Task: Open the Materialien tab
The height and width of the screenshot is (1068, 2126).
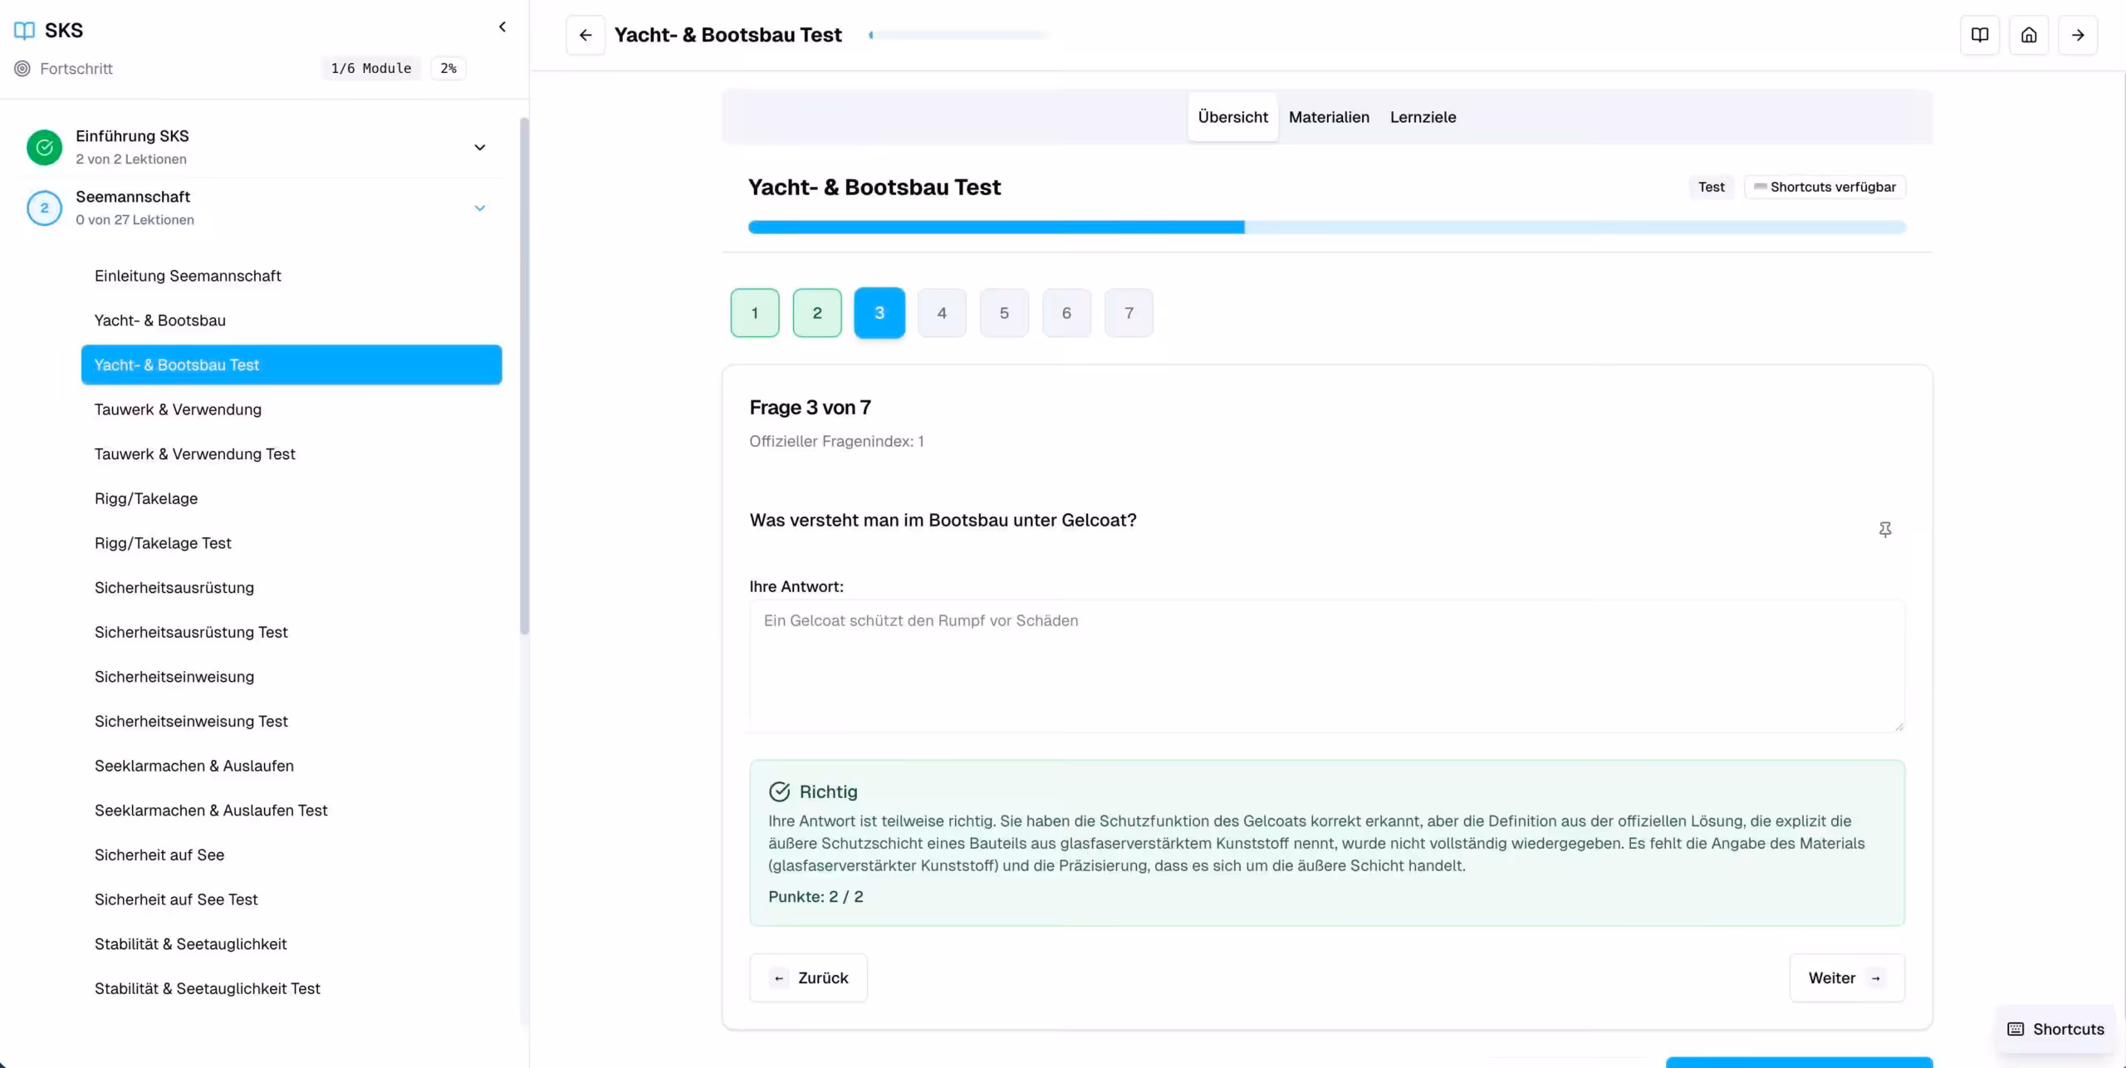Action: pyautogui.click(x=1329, y=117)
